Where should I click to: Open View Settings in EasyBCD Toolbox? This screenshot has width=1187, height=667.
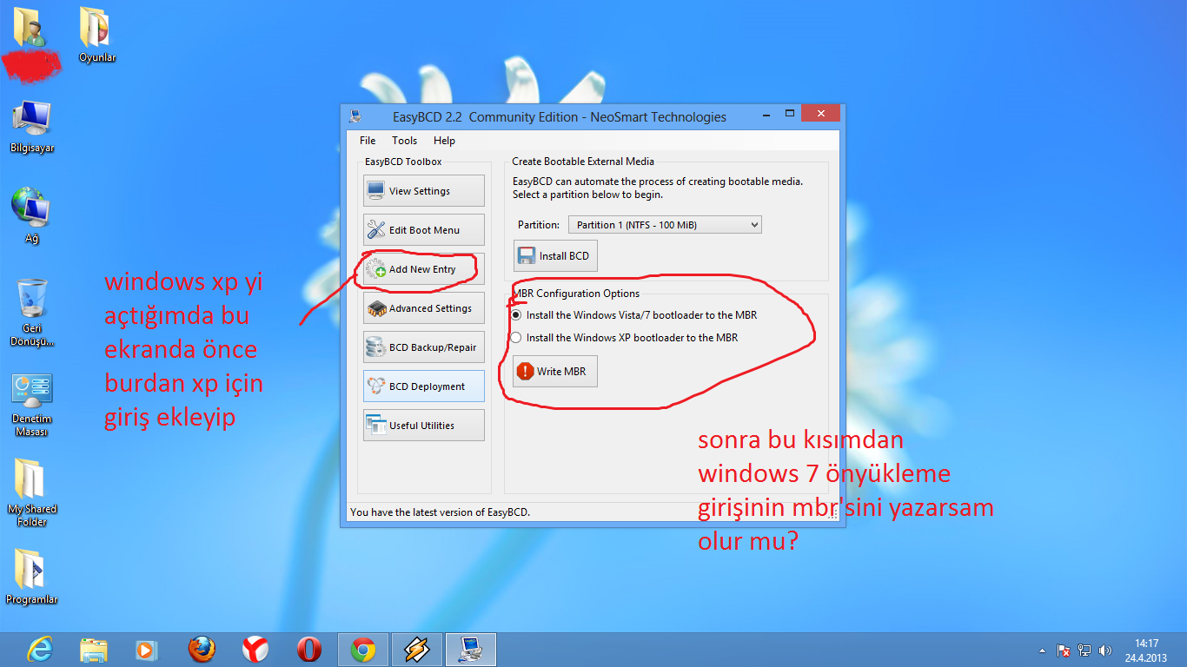tap(423, 191)
